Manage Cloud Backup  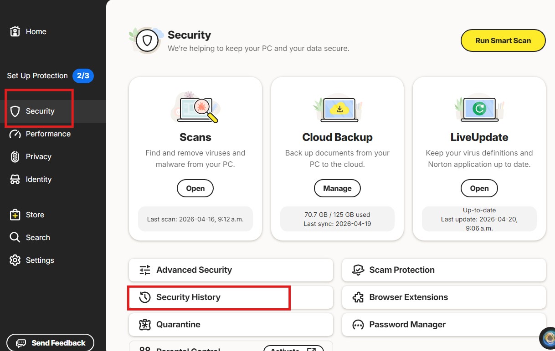337,188
